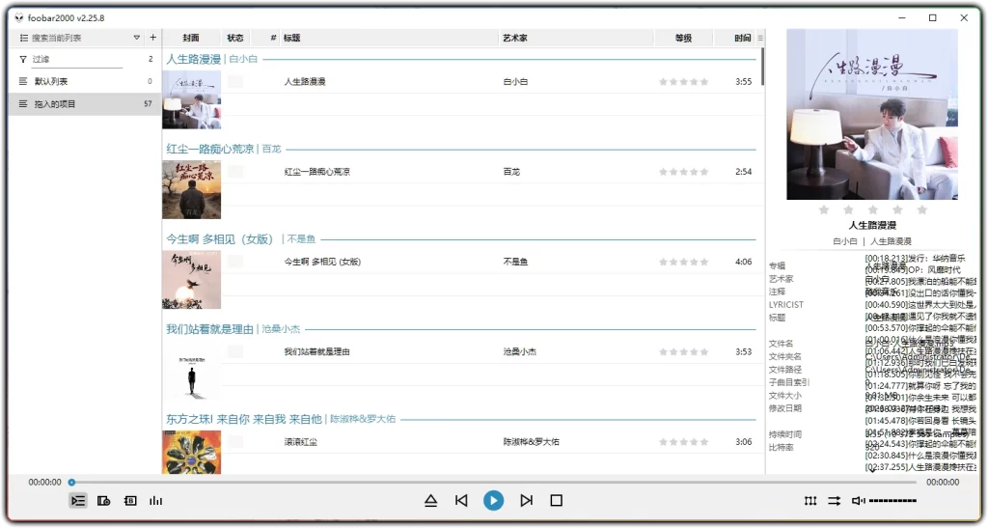Rate the 滚滚红尘 track stars

tap(684, 442)
